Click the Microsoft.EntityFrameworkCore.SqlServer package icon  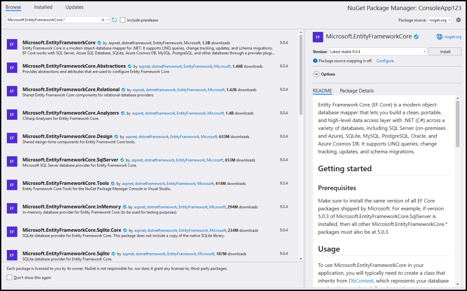[12, 161]
